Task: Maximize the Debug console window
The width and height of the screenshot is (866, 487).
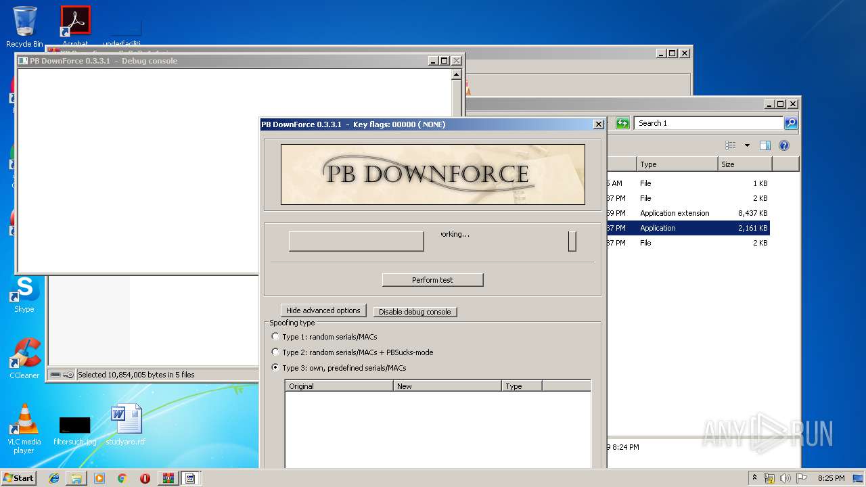Action: pyautogui.click(x=445, y=61)
